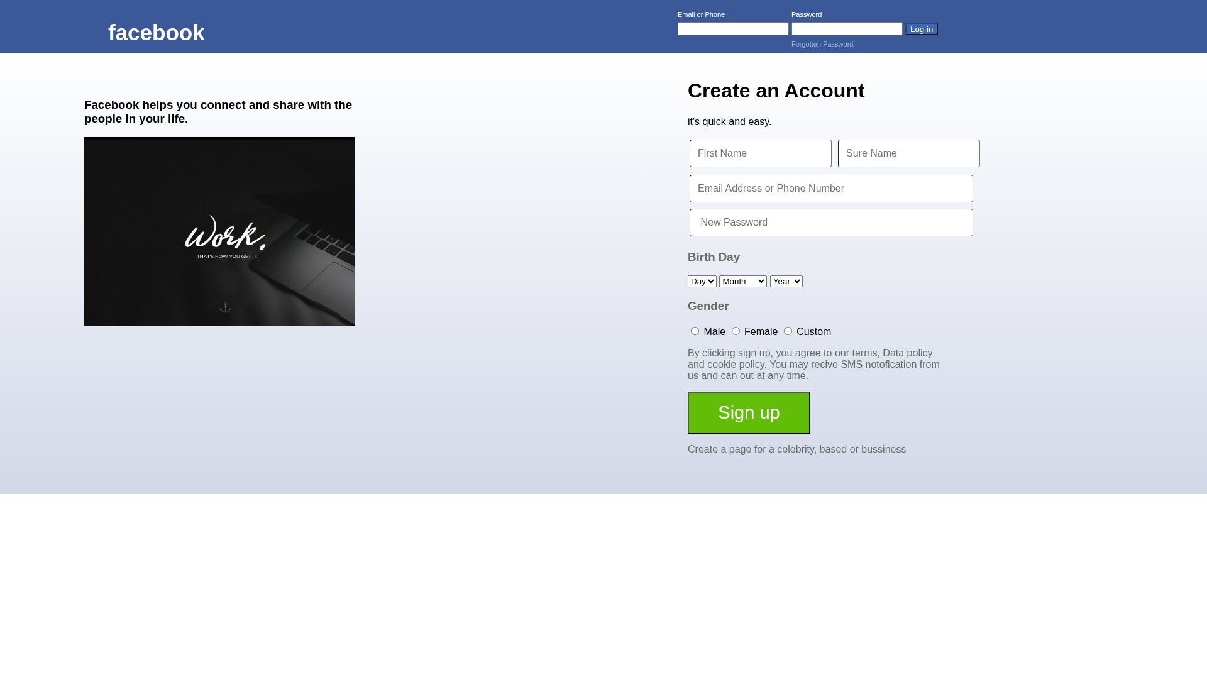Open the Forgotten Password link
Image resolution: width=1207 pixels, height=679 pixels.
[x=822, y=44]
